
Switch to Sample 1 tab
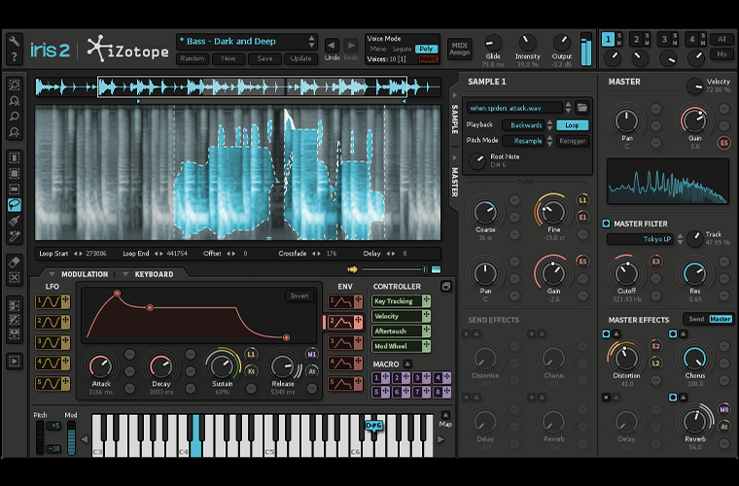coord(608,40)
